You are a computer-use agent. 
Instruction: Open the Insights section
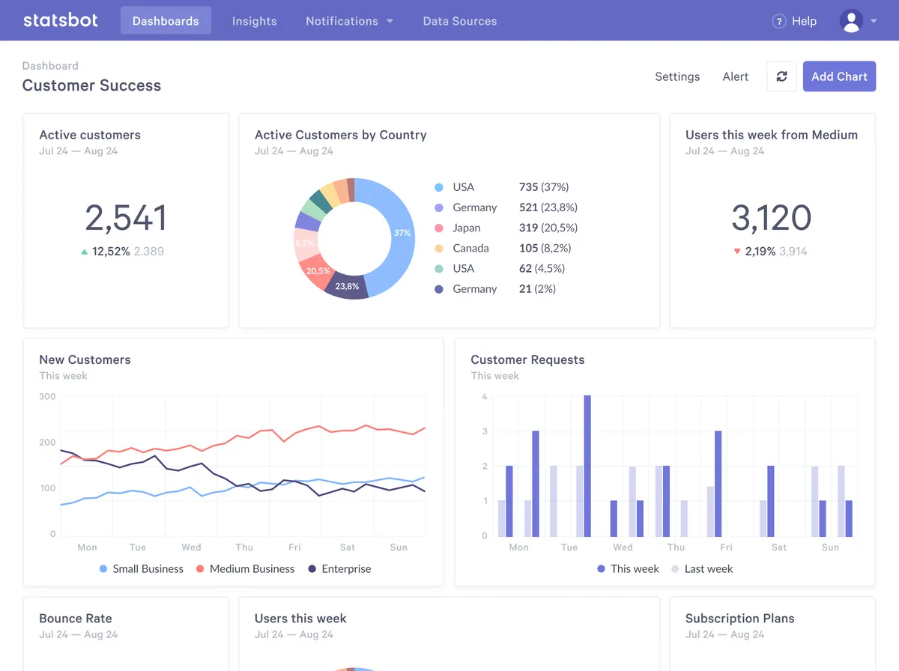(x=254, y=21)
